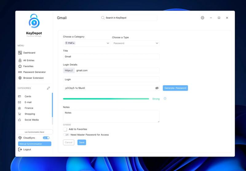
Task: Click the E-mail envelope icon in categories
Action: 19,102
